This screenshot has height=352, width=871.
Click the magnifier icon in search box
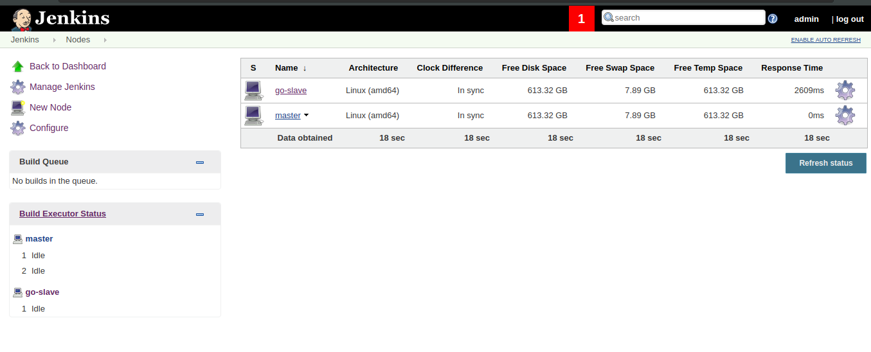click(x=609, y=17)
